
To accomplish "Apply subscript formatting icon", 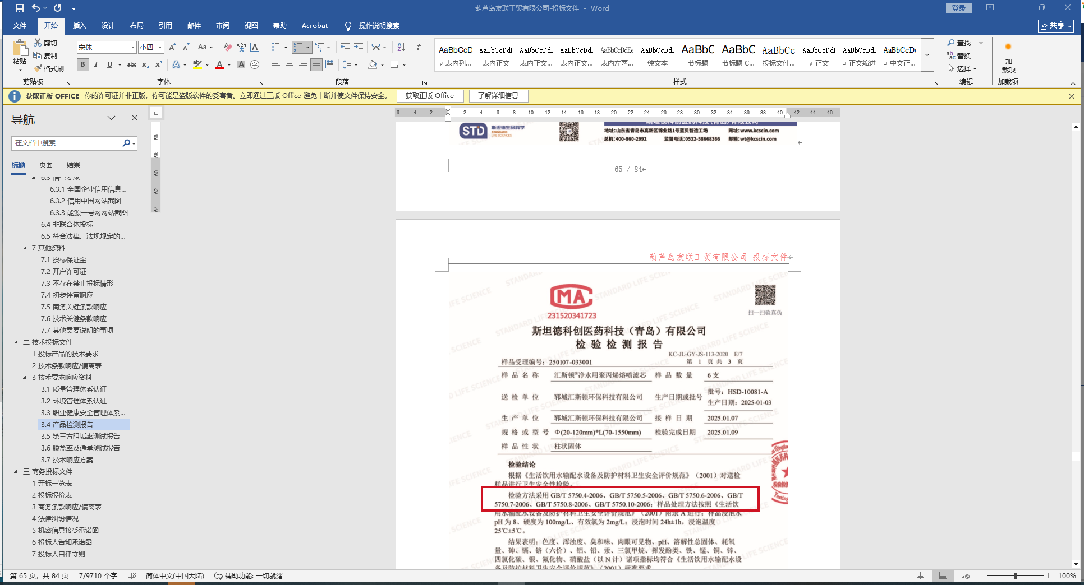I will (145, 64).
